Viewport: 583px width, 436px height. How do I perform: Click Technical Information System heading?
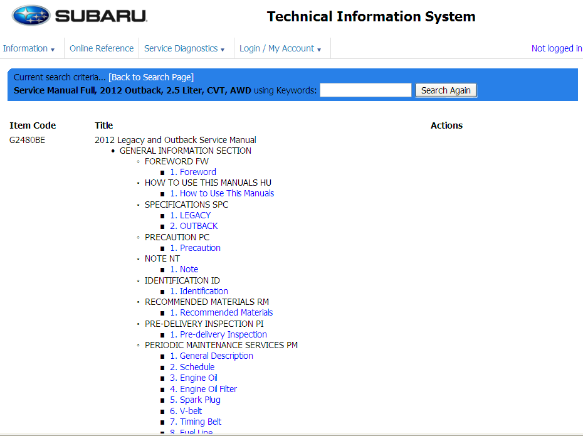click(371, 16)
